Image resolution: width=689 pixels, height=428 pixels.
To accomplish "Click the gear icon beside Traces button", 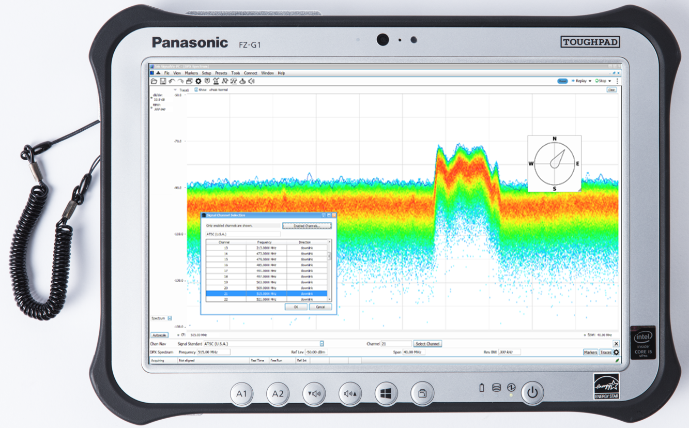I will pos(616,353).
